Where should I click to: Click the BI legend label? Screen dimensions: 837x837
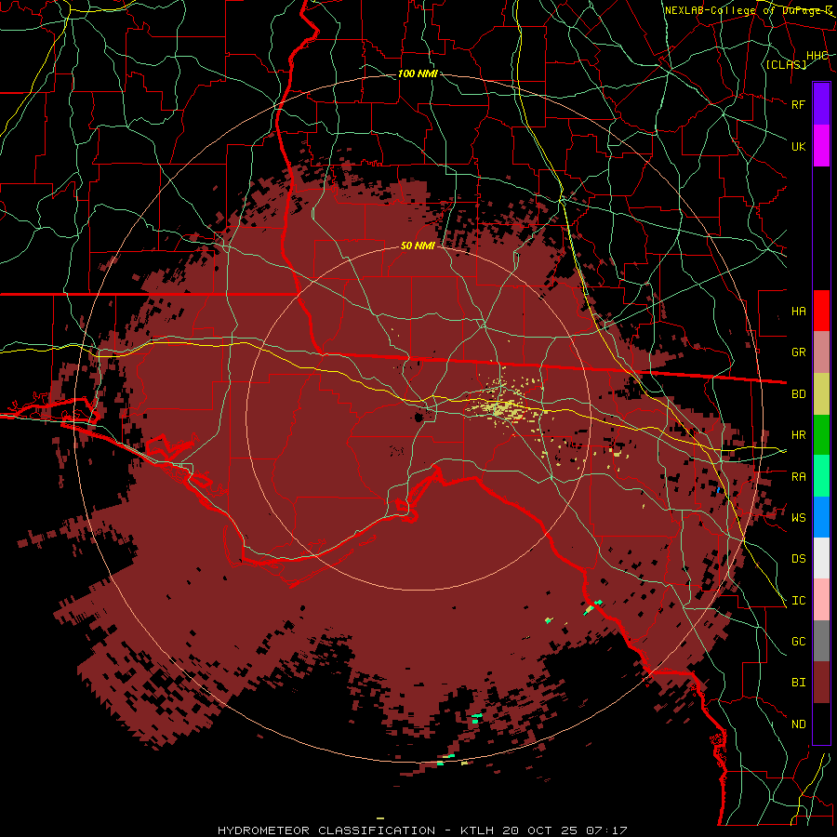coord(798,683)
